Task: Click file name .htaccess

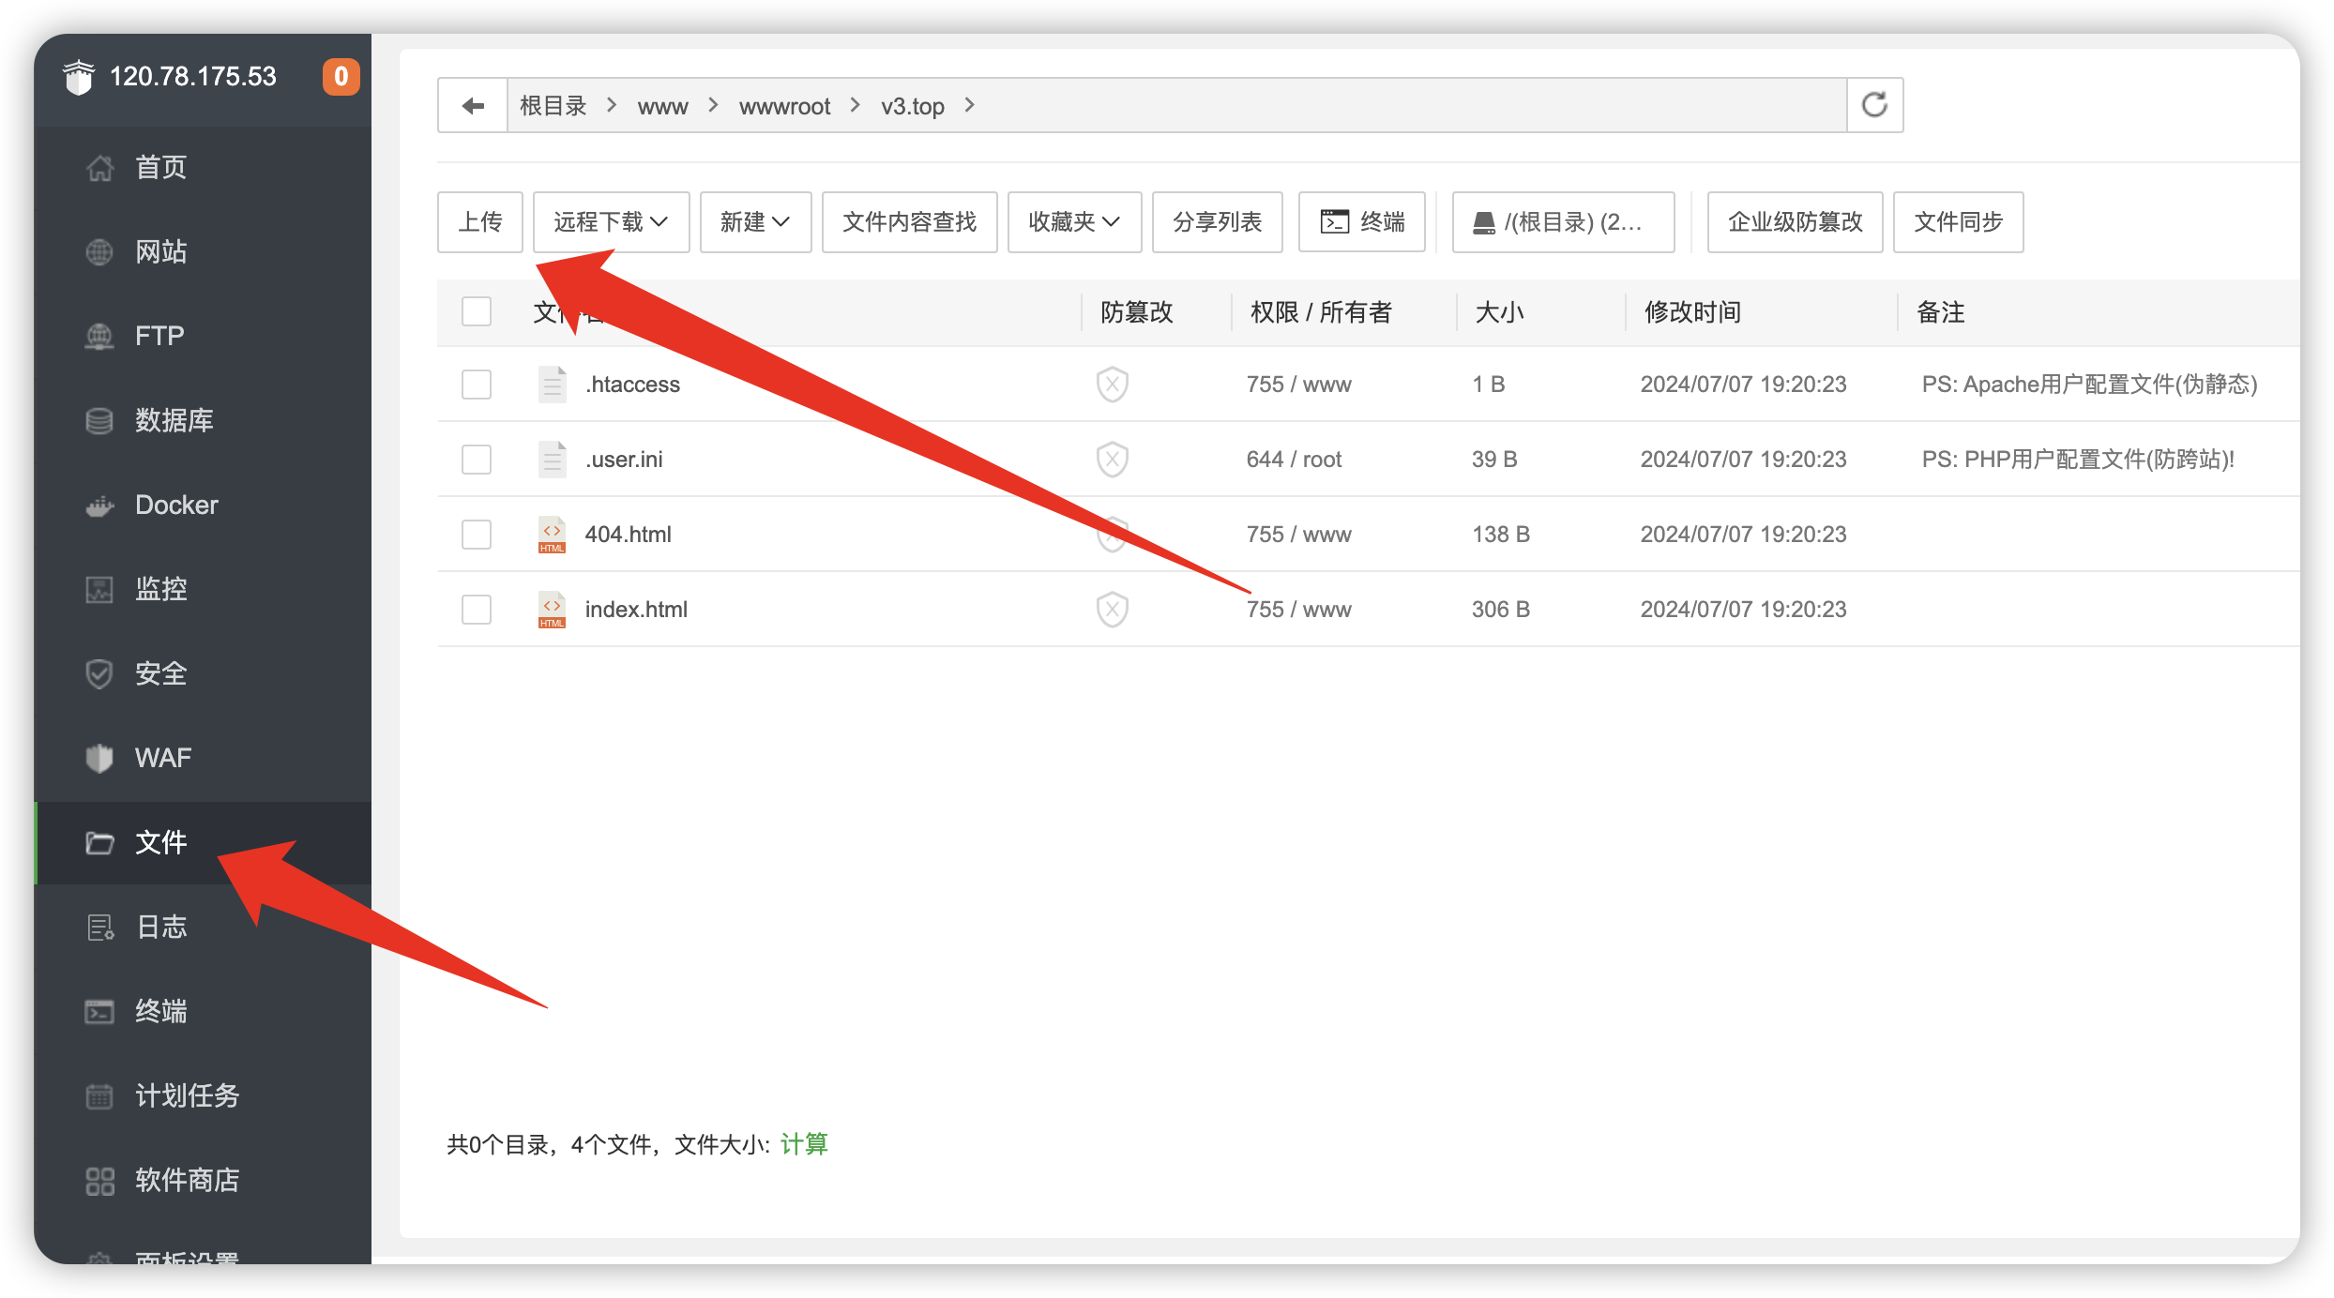Action: [632, 385]
